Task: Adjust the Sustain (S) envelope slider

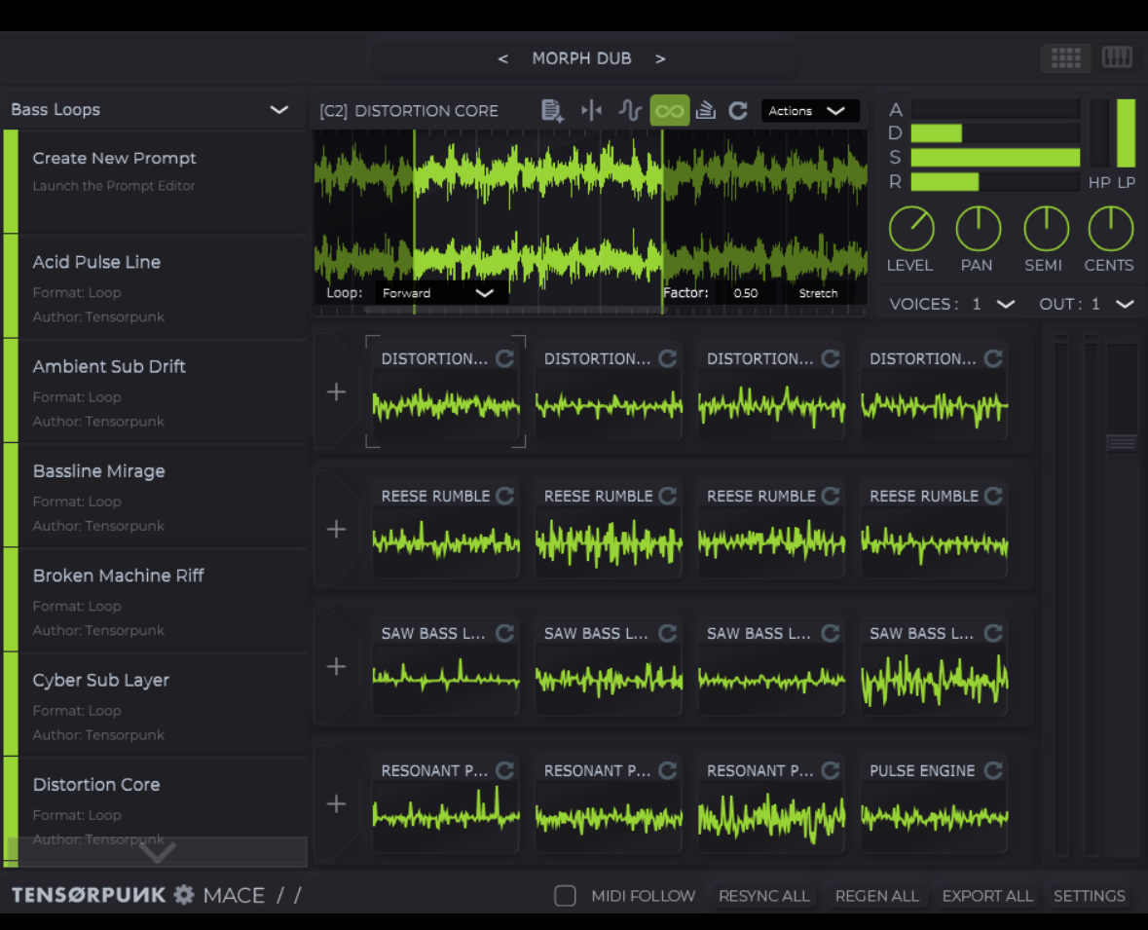Action: [x=995, y=158]
